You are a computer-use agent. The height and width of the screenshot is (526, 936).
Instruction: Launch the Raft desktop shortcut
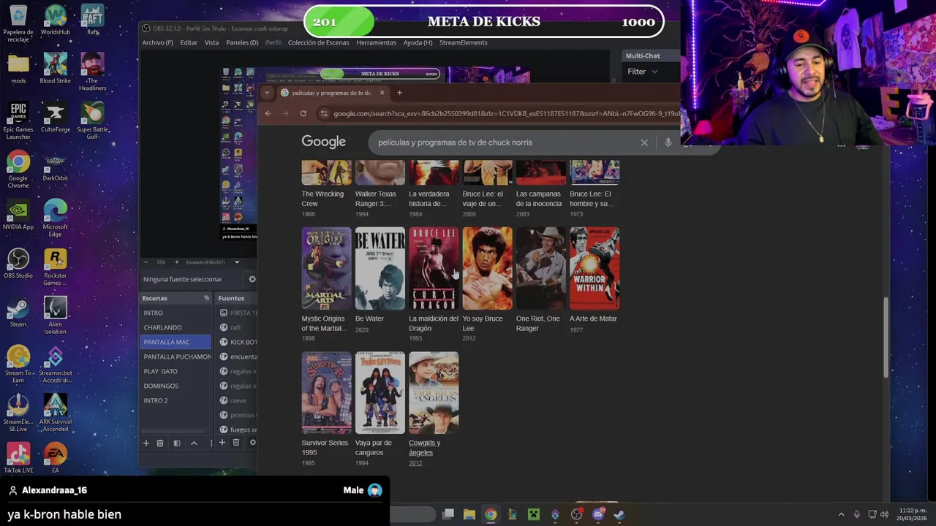[92, 20]
